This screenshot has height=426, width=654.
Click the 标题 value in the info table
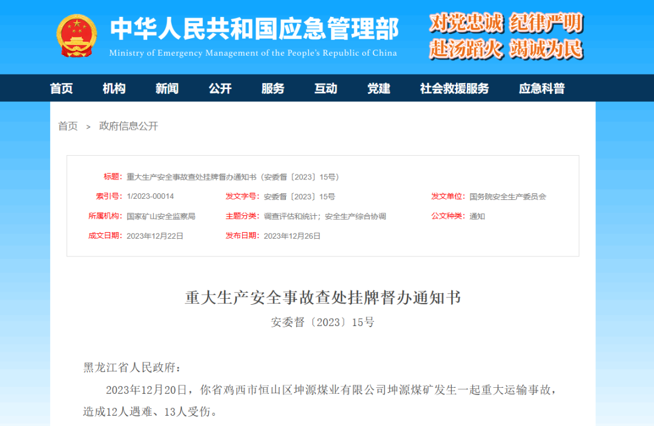[x=233, y=177]
